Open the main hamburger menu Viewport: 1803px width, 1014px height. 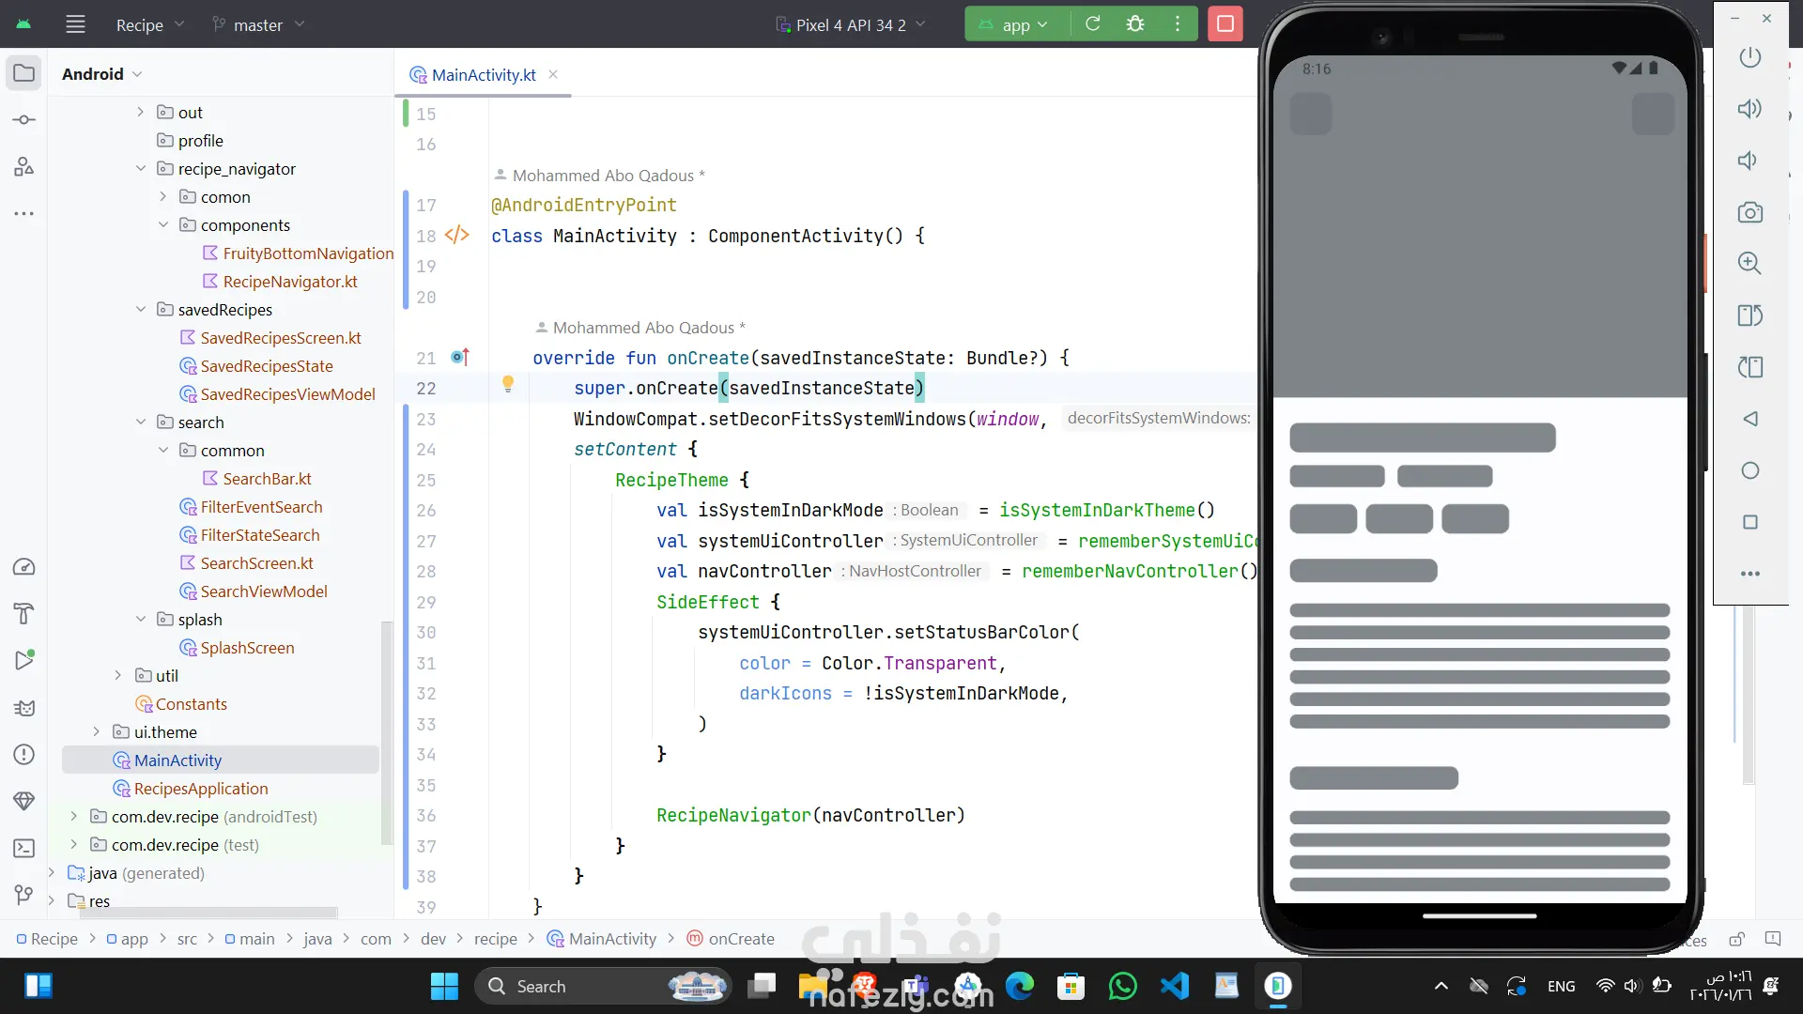(75, 24)
